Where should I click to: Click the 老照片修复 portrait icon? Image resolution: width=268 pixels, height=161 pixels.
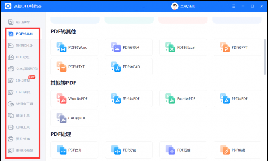11,151
